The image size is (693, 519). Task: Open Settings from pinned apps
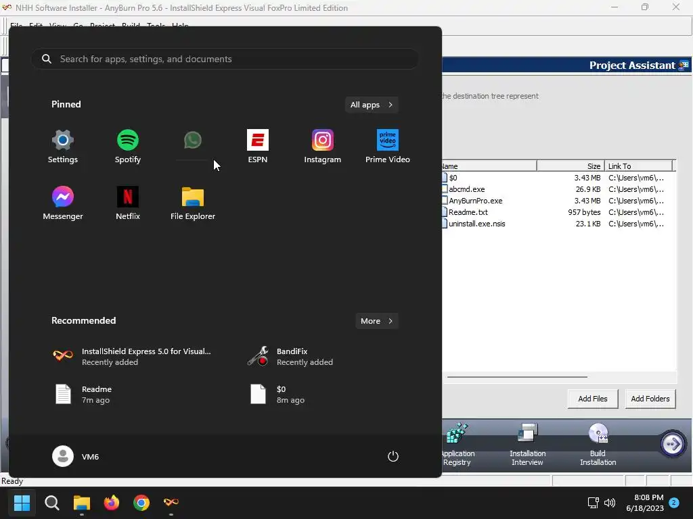pyautogui.click(x=63, y=147)
